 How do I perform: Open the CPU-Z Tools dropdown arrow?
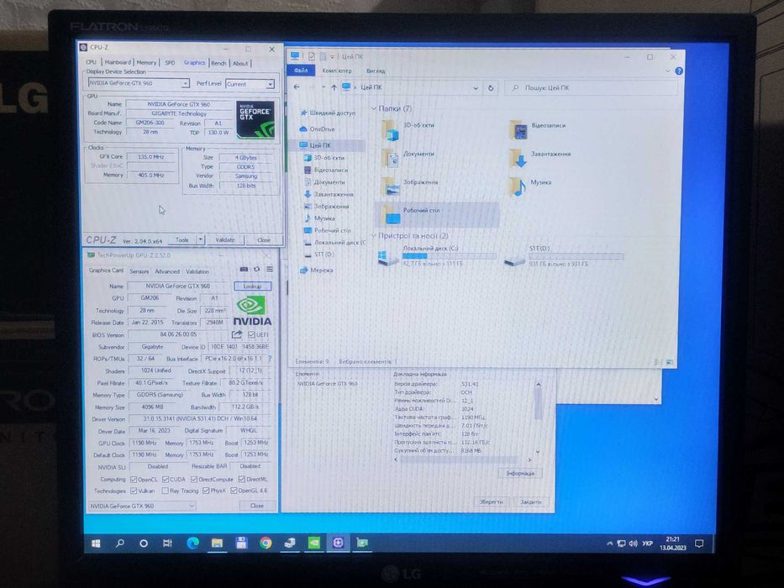(200, 240)
